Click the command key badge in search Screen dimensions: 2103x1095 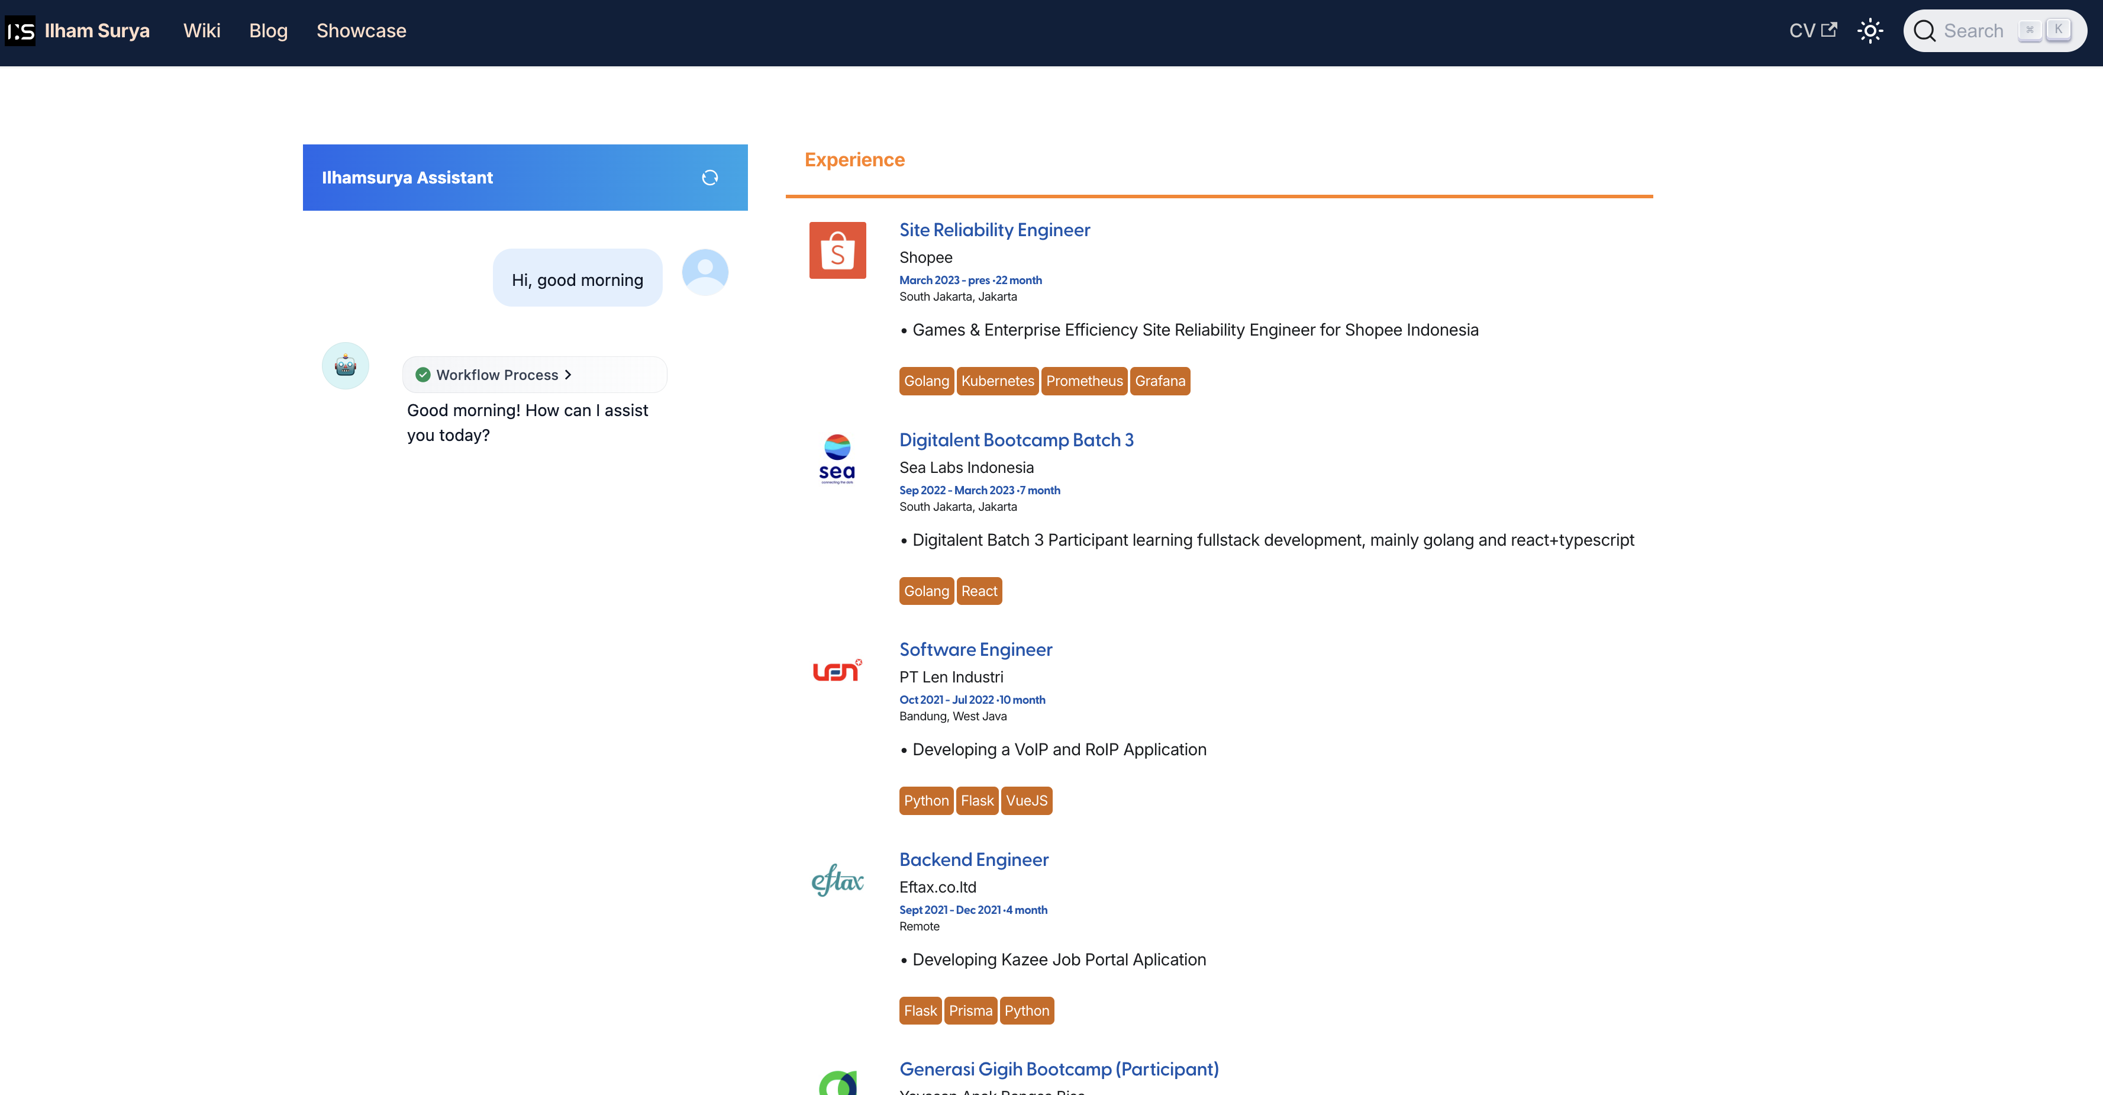click(2030, 30)
